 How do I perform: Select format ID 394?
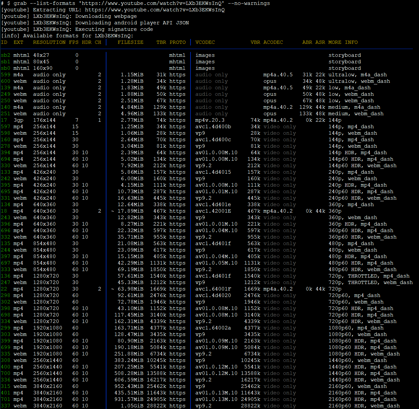point(6,153)
